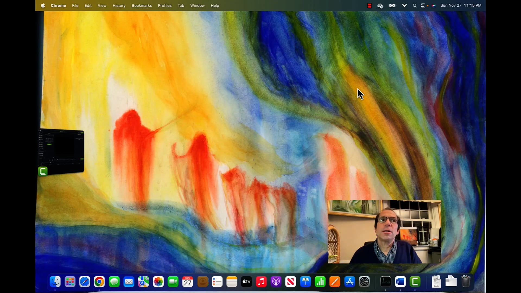Image resolution: width=521 pixels, height=293 pixels.
Task: Open Photos app in the Dock
Action: pyautogui.click(x=158, y=282)
